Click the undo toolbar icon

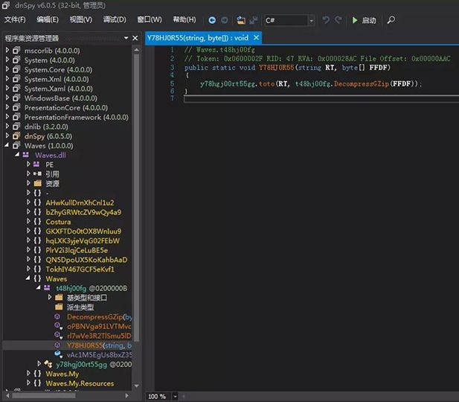coord(326,20)
